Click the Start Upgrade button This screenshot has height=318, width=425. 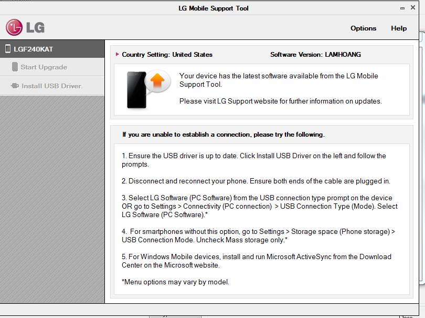click(x=52, y=67)
